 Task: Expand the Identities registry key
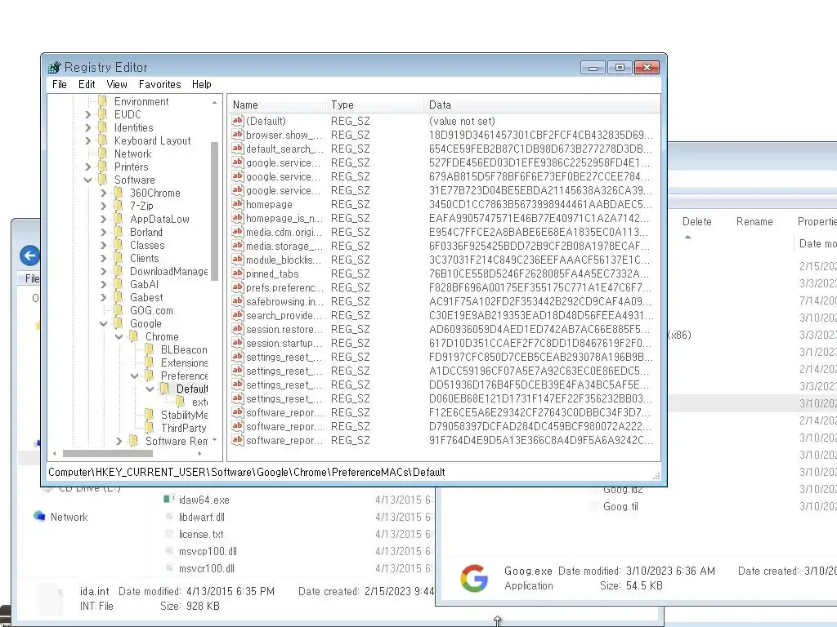pos(88,127)
